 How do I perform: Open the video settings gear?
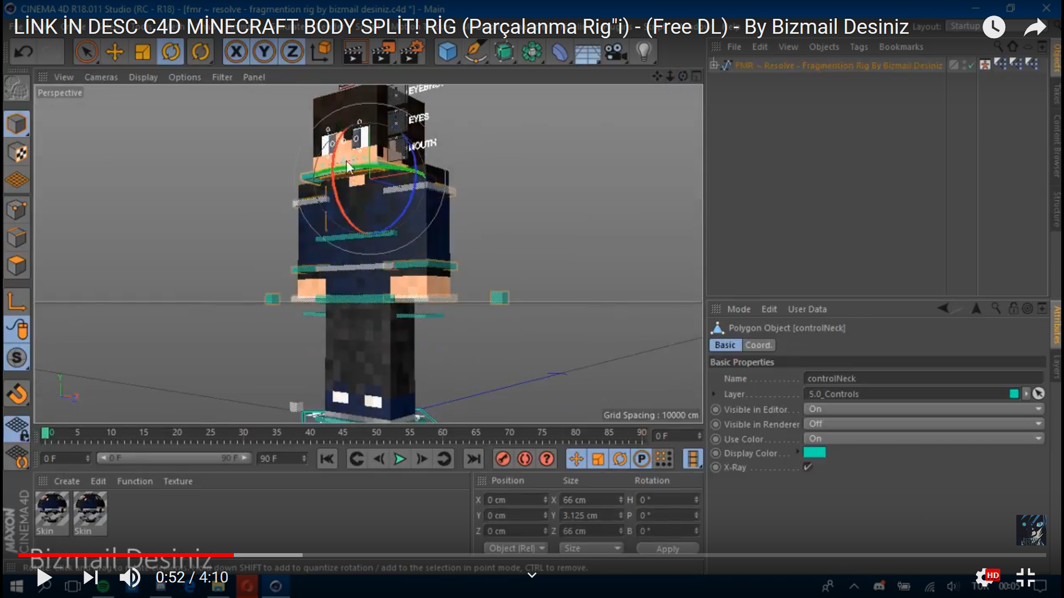tap(985, 578)
